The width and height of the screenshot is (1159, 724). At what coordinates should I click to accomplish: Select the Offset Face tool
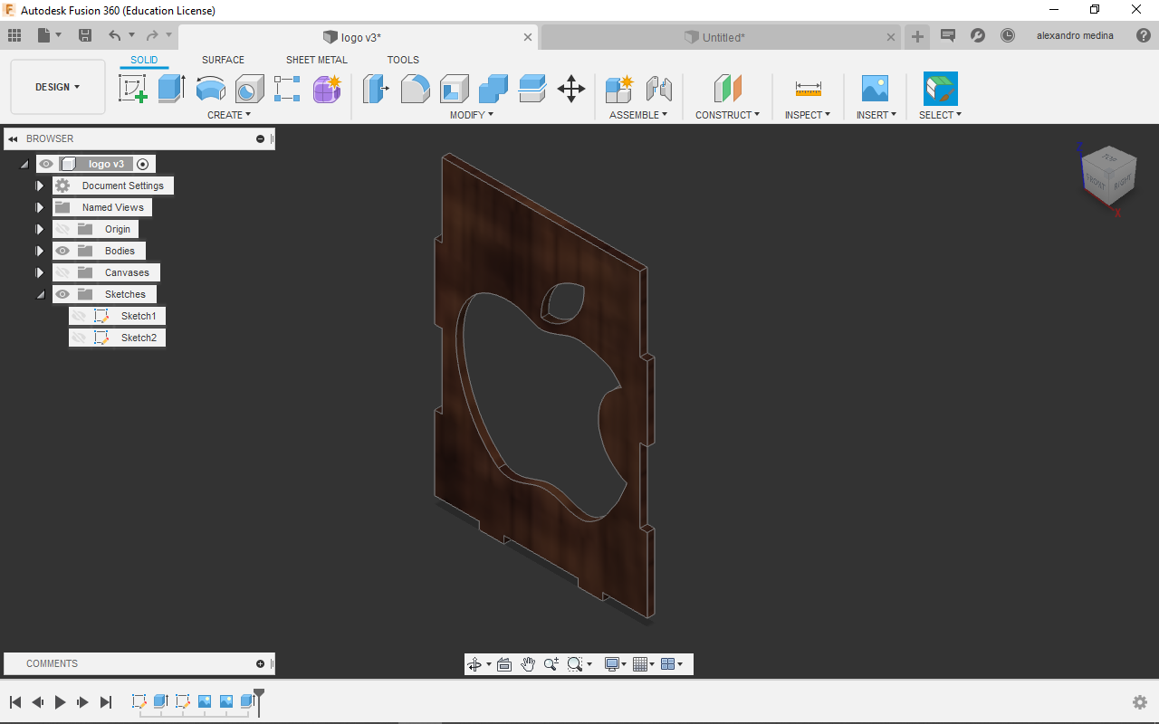(532, 89)
